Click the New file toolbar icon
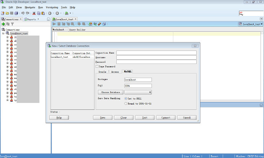The height and width of the screenshot is (158, 264). click(3, 13)
